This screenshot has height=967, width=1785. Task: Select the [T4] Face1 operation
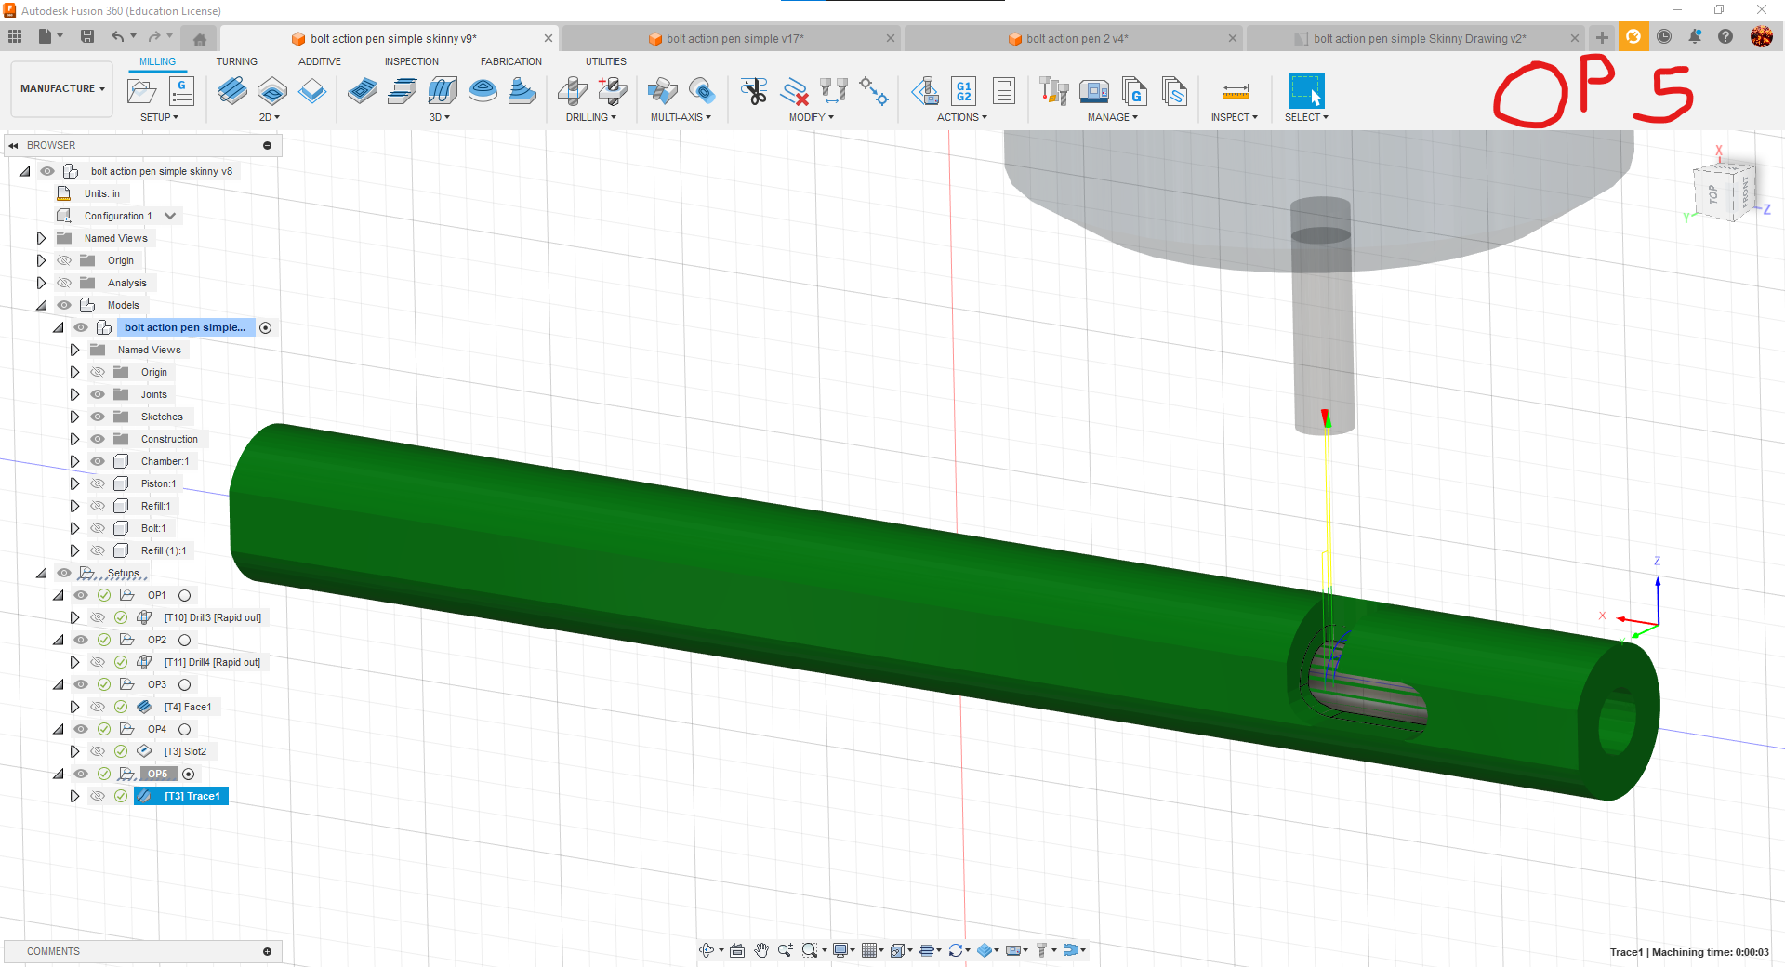pos(188,707)
